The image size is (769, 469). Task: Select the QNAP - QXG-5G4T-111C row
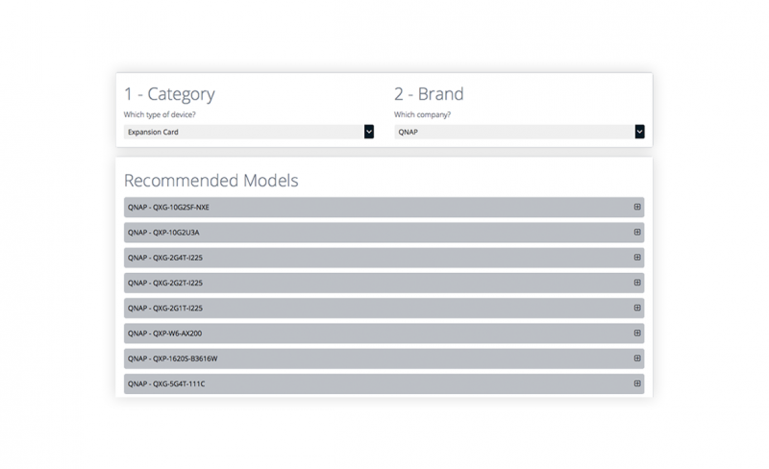click(384, 384)
